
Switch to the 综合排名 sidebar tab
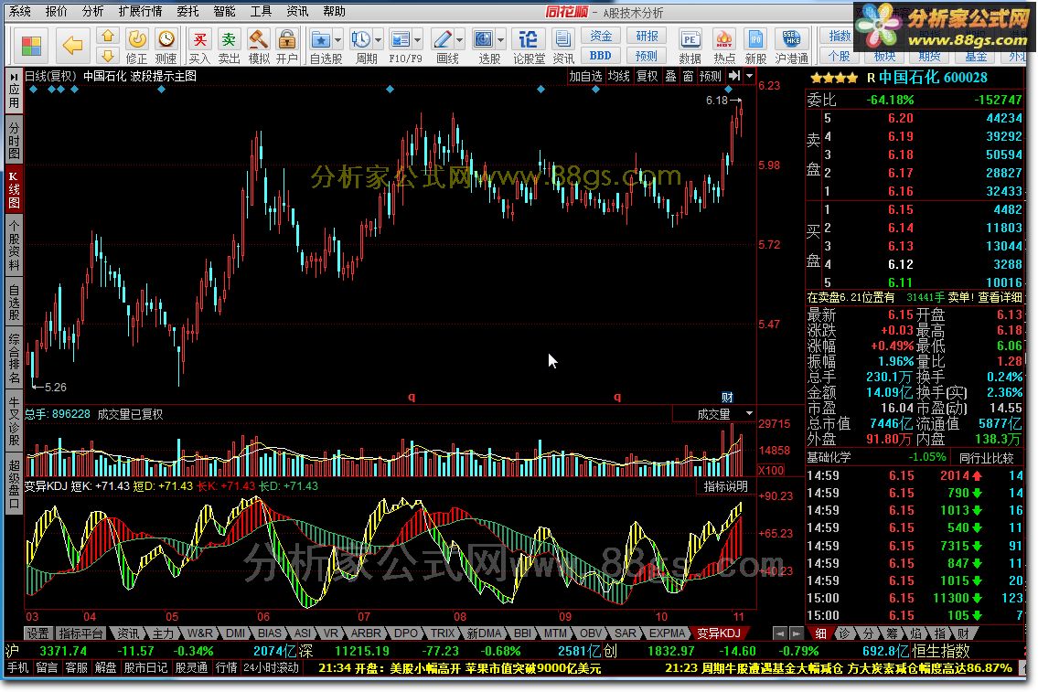point(14,358)
